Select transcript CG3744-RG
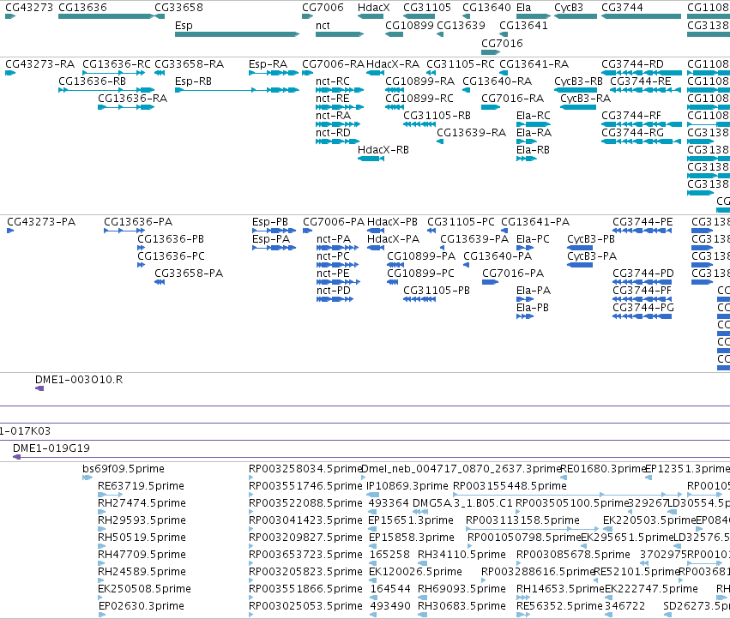This screenshot has width=730, height=619. point(641,141)
